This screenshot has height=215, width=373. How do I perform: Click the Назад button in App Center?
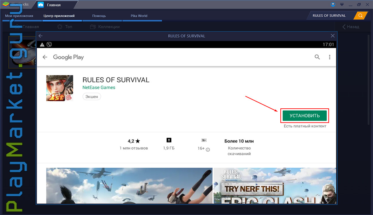[x=351, y=27]
